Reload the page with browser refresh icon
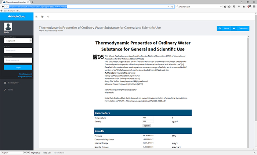The image size is (257, 155). tap(172, 7)
